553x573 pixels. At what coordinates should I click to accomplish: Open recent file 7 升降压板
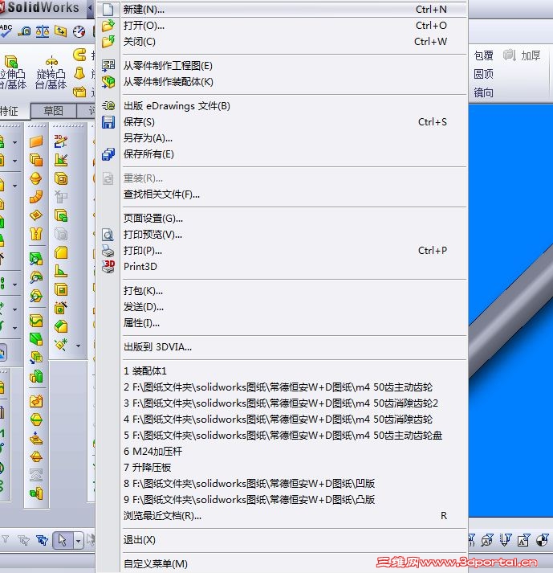pos(283,468)
